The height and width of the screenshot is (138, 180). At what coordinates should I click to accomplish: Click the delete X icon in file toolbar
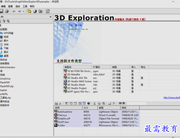(x=114, y=103)
